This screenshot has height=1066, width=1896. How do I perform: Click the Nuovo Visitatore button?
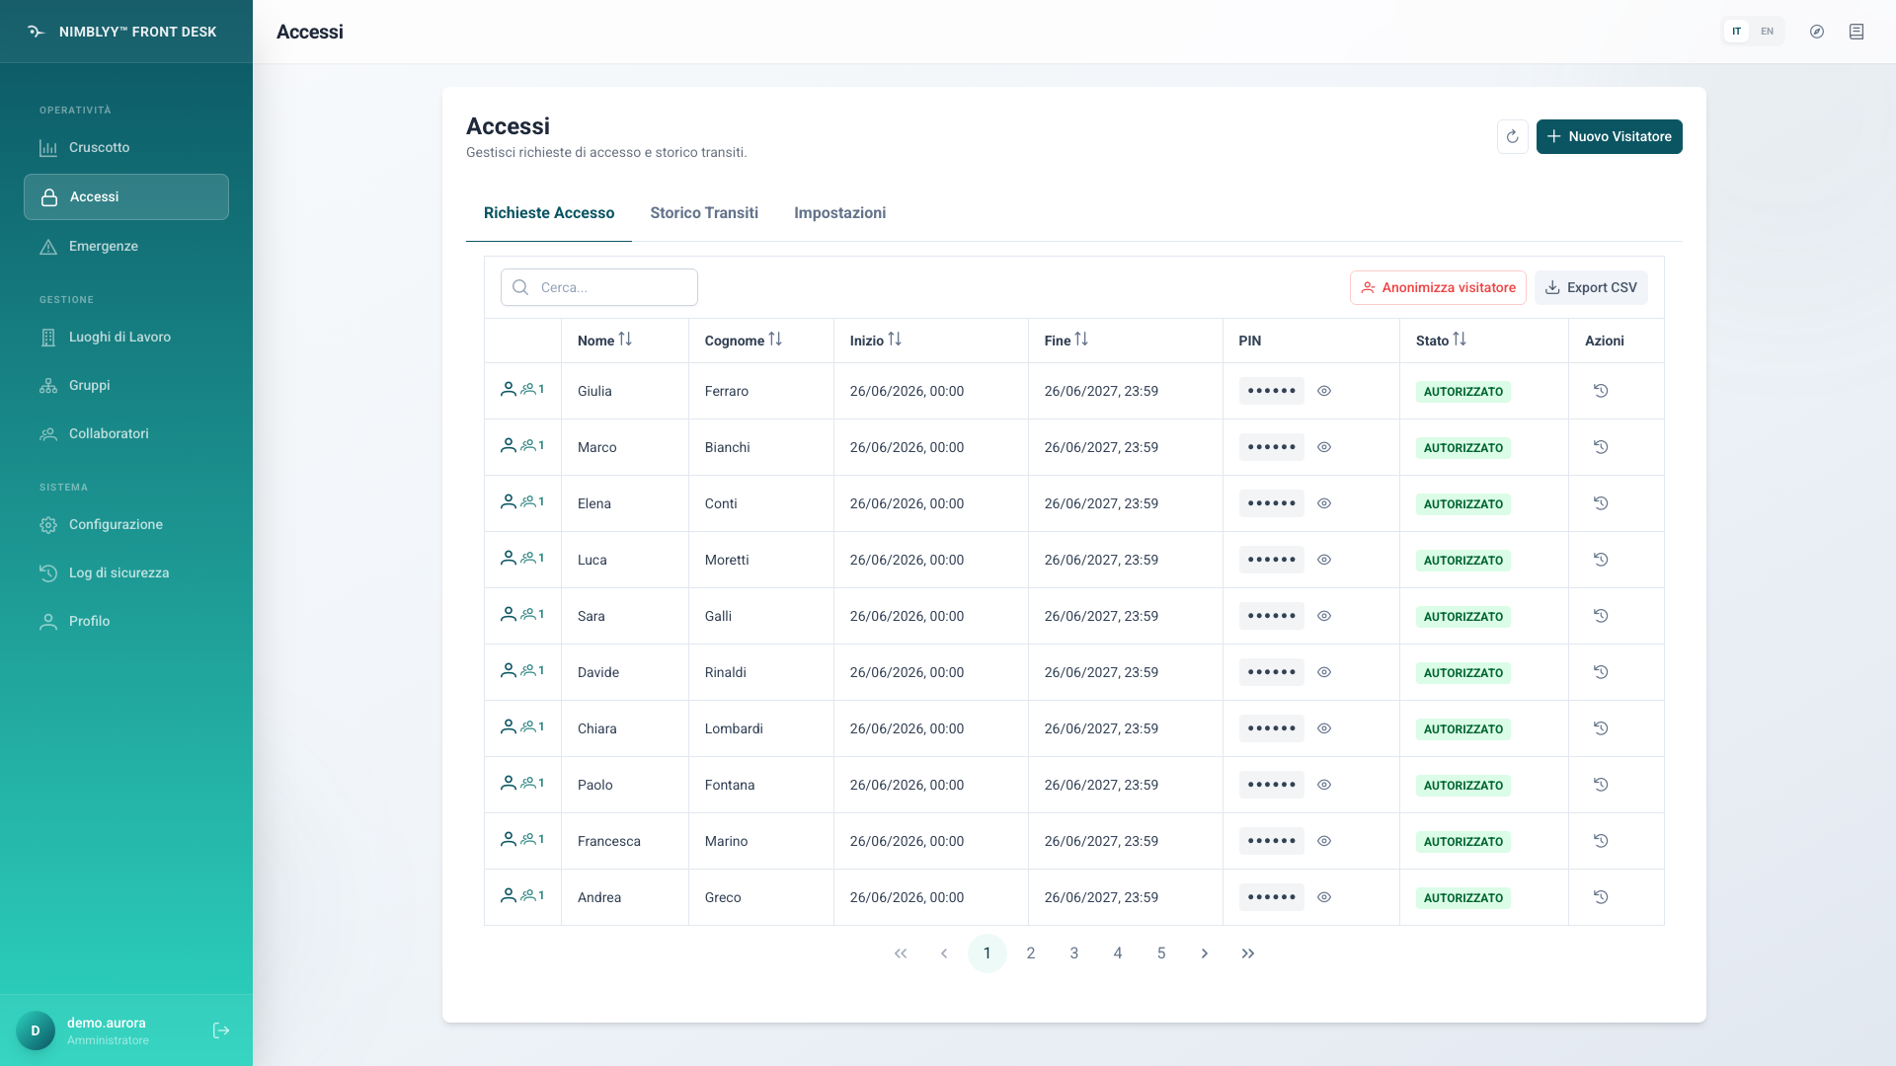(1609, 136)
